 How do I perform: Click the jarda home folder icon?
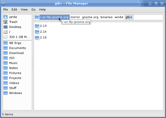click(x=6, y=17)
